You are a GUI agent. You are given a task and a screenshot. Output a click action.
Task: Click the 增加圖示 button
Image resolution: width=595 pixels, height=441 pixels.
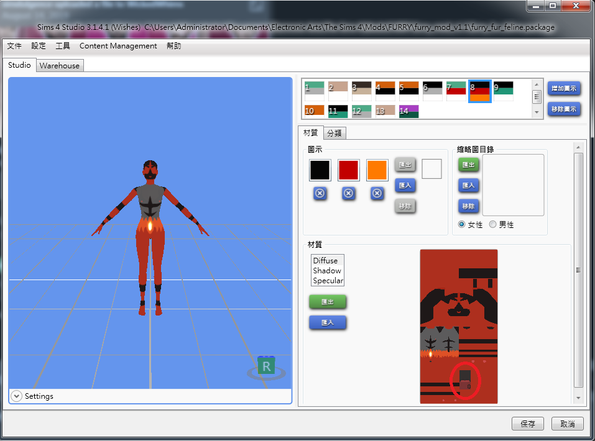(x=564, y=88)
